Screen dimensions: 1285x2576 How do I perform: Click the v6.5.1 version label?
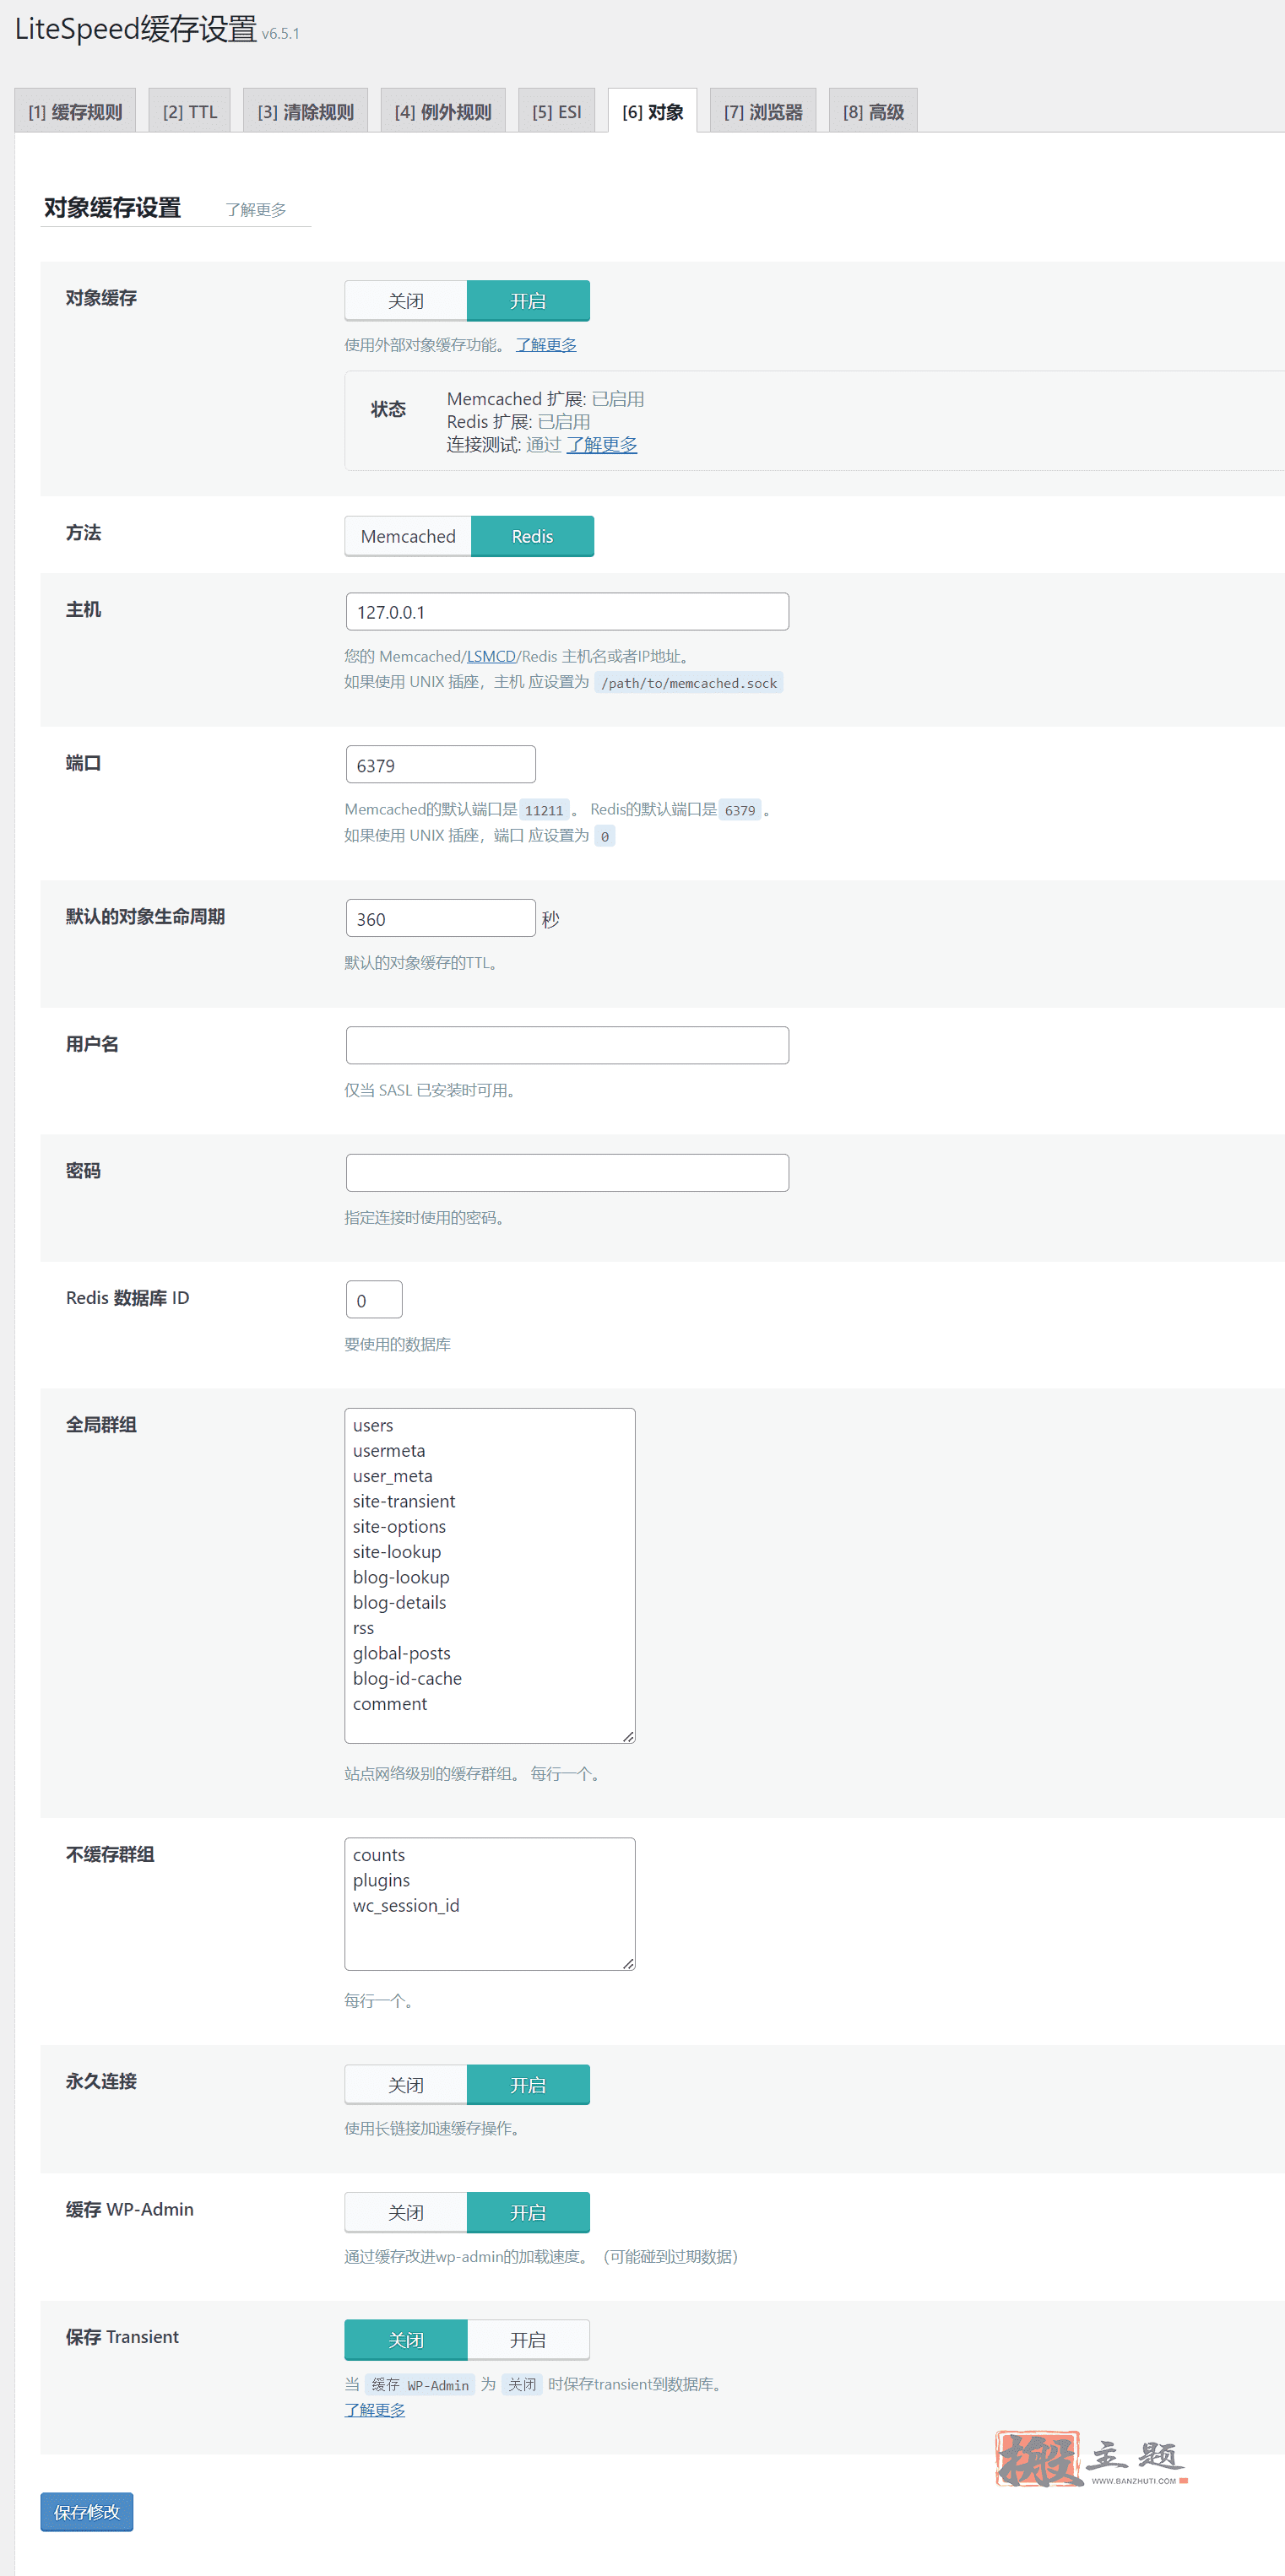[x=281, y=34]
